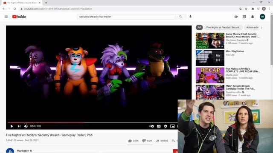Select the Action-adventure chip
Viewport: 273px width, 153px height.
(252, 27)
